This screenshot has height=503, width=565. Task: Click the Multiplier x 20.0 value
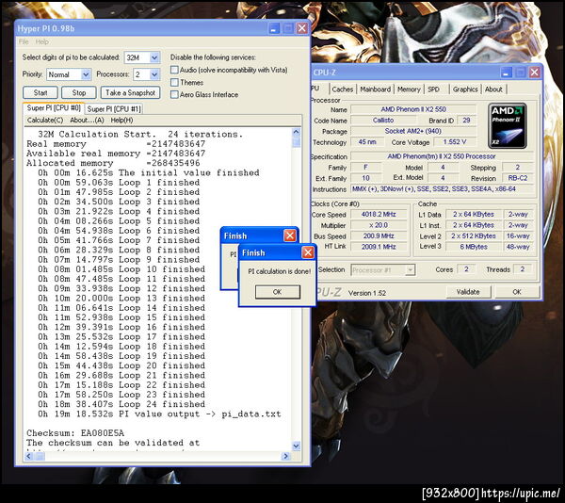click(x=379, y=225)
